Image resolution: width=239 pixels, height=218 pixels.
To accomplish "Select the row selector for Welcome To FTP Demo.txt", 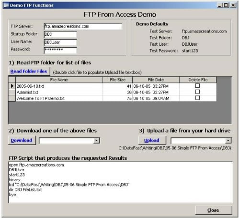I will (12, 98).
